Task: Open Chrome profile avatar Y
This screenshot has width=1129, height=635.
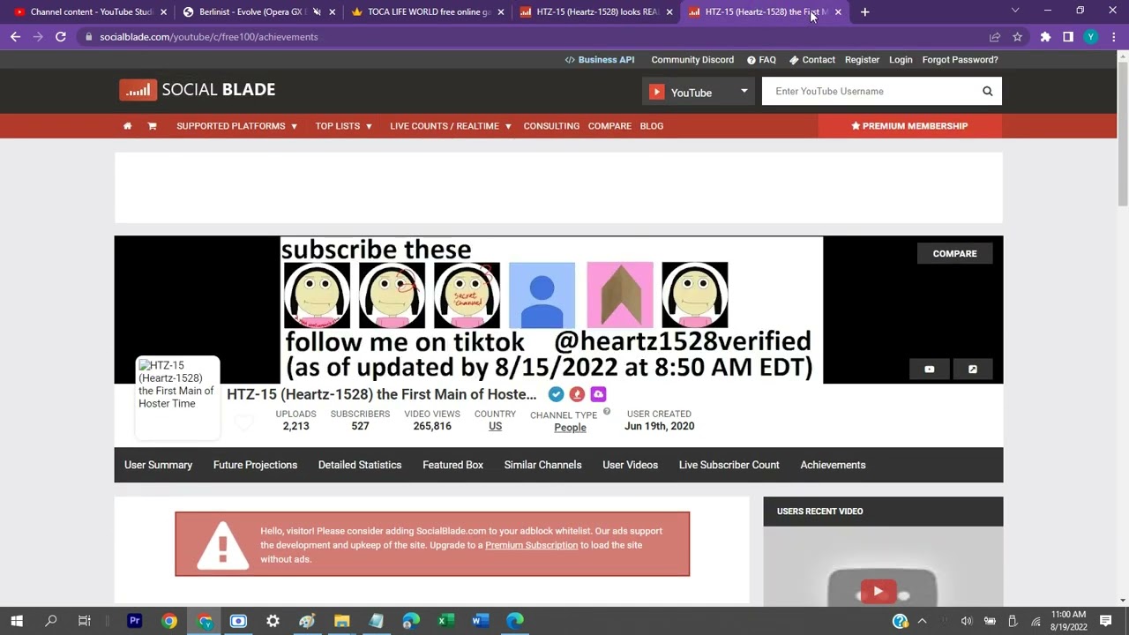Action: 1091,37
